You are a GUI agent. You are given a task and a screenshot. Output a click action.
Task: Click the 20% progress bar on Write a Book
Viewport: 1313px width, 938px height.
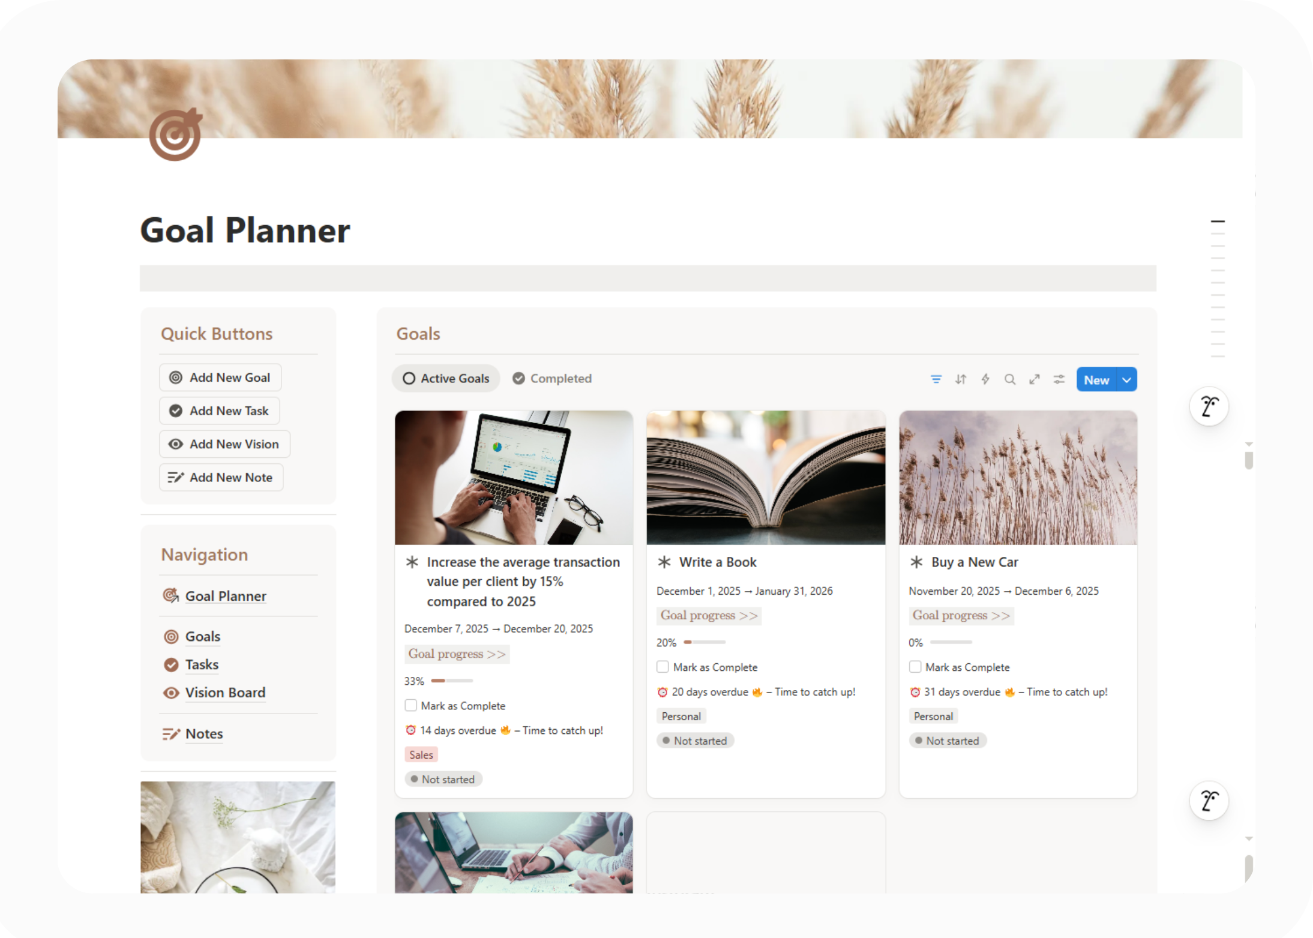(x=705, y=643)
